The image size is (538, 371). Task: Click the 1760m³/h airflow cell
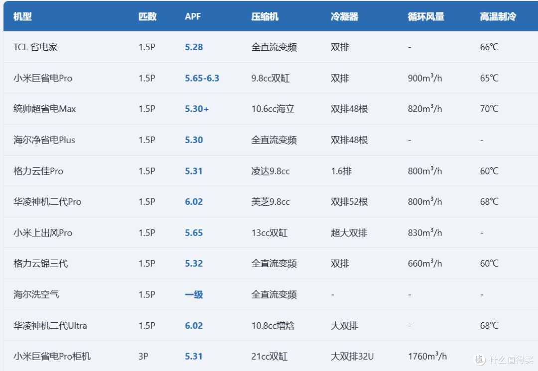427,356
